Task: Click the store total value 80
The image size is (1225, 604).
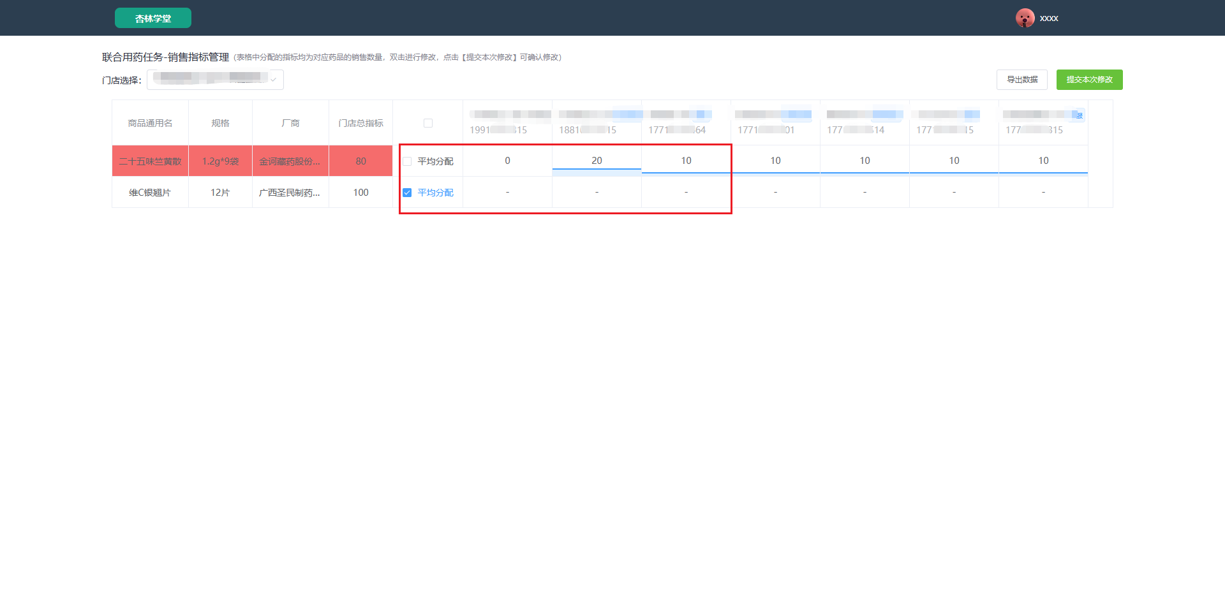Action: (x=360, y=161)
